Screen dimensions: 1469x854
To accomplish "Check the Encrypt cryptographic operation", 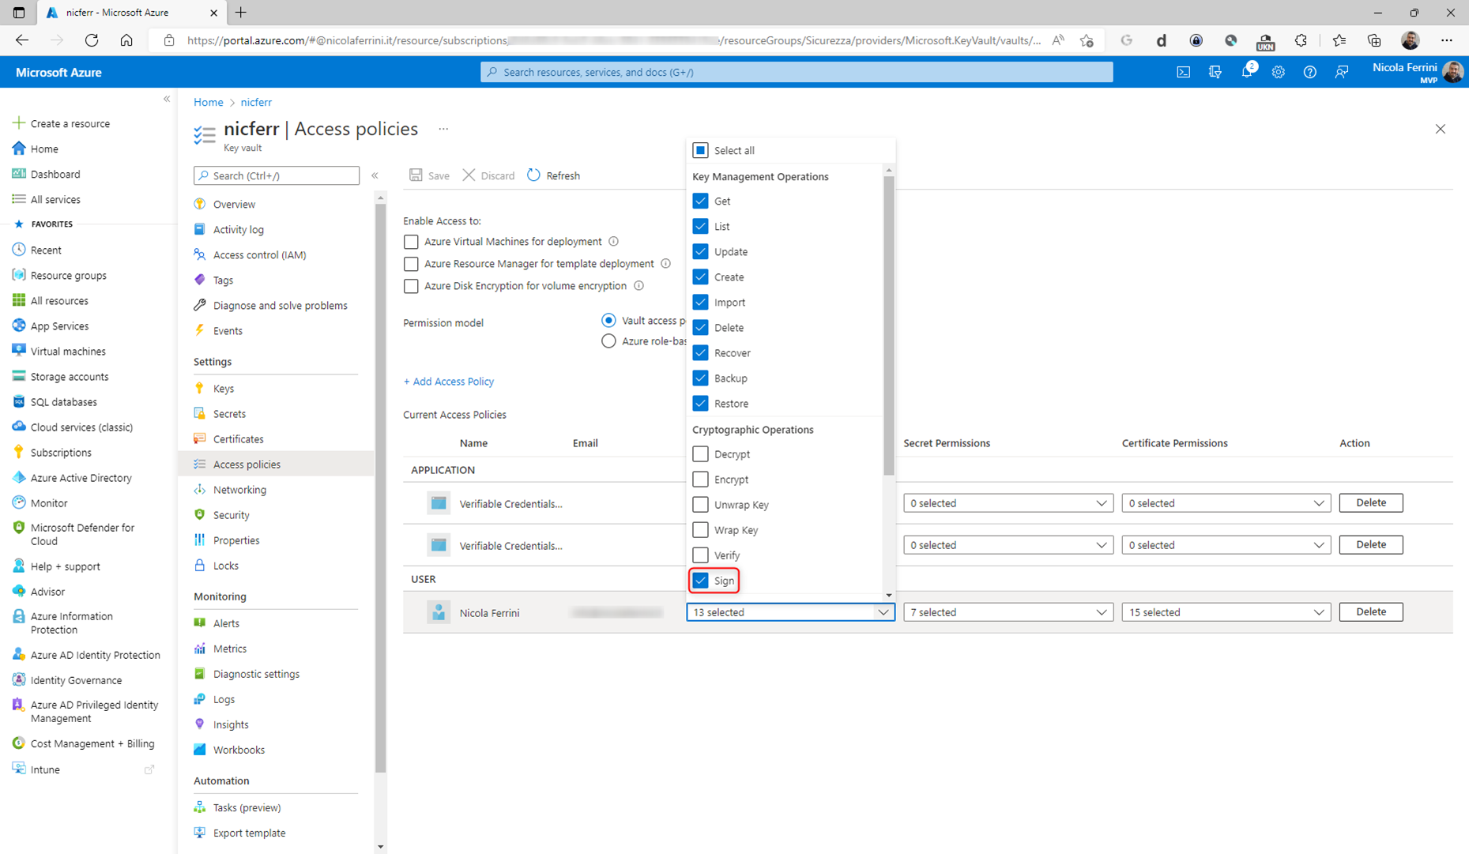I will (x=700, y=479).
